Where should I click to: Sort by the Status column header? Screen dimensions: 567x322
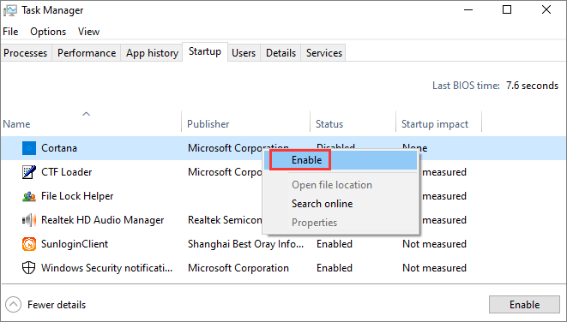click(329, 124)
